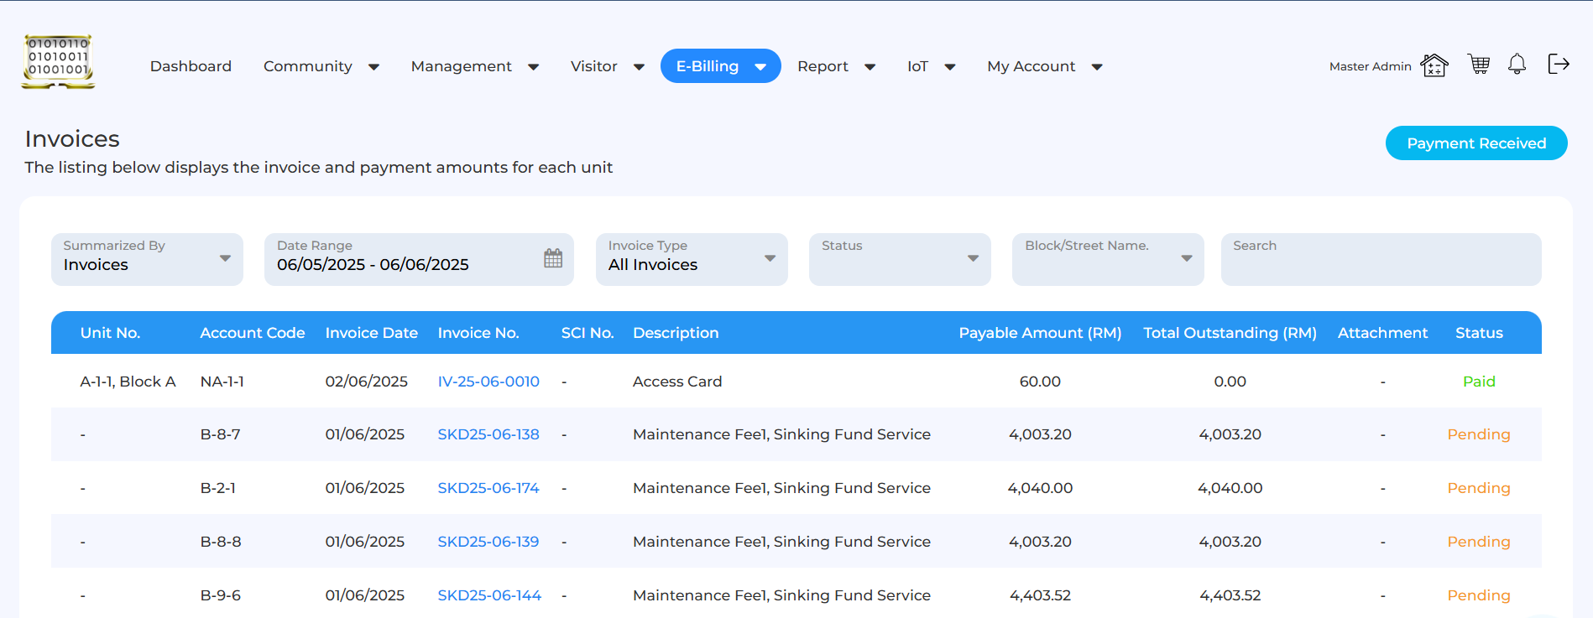Screen dimensions: 1593x618
Task: Click the Payable Amount (RM) column header
Action: click(x=1040, y=333)
